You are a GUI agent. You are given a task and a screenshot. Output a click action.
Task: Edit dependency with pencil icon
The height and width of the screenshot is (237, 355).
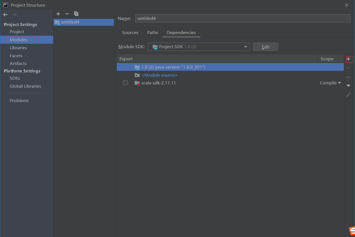[349, 95]
